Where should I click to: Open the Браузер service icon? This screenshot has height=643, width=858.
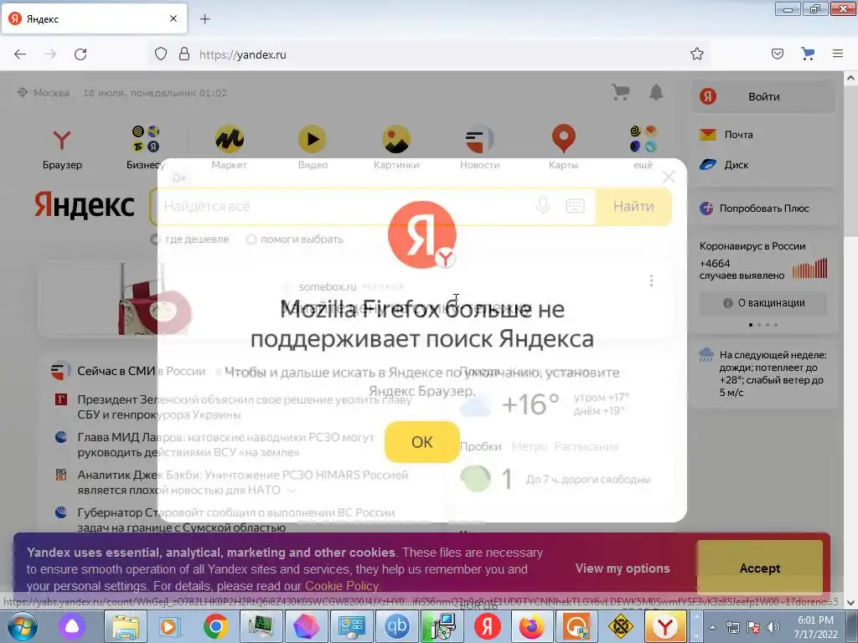[62, 147]
